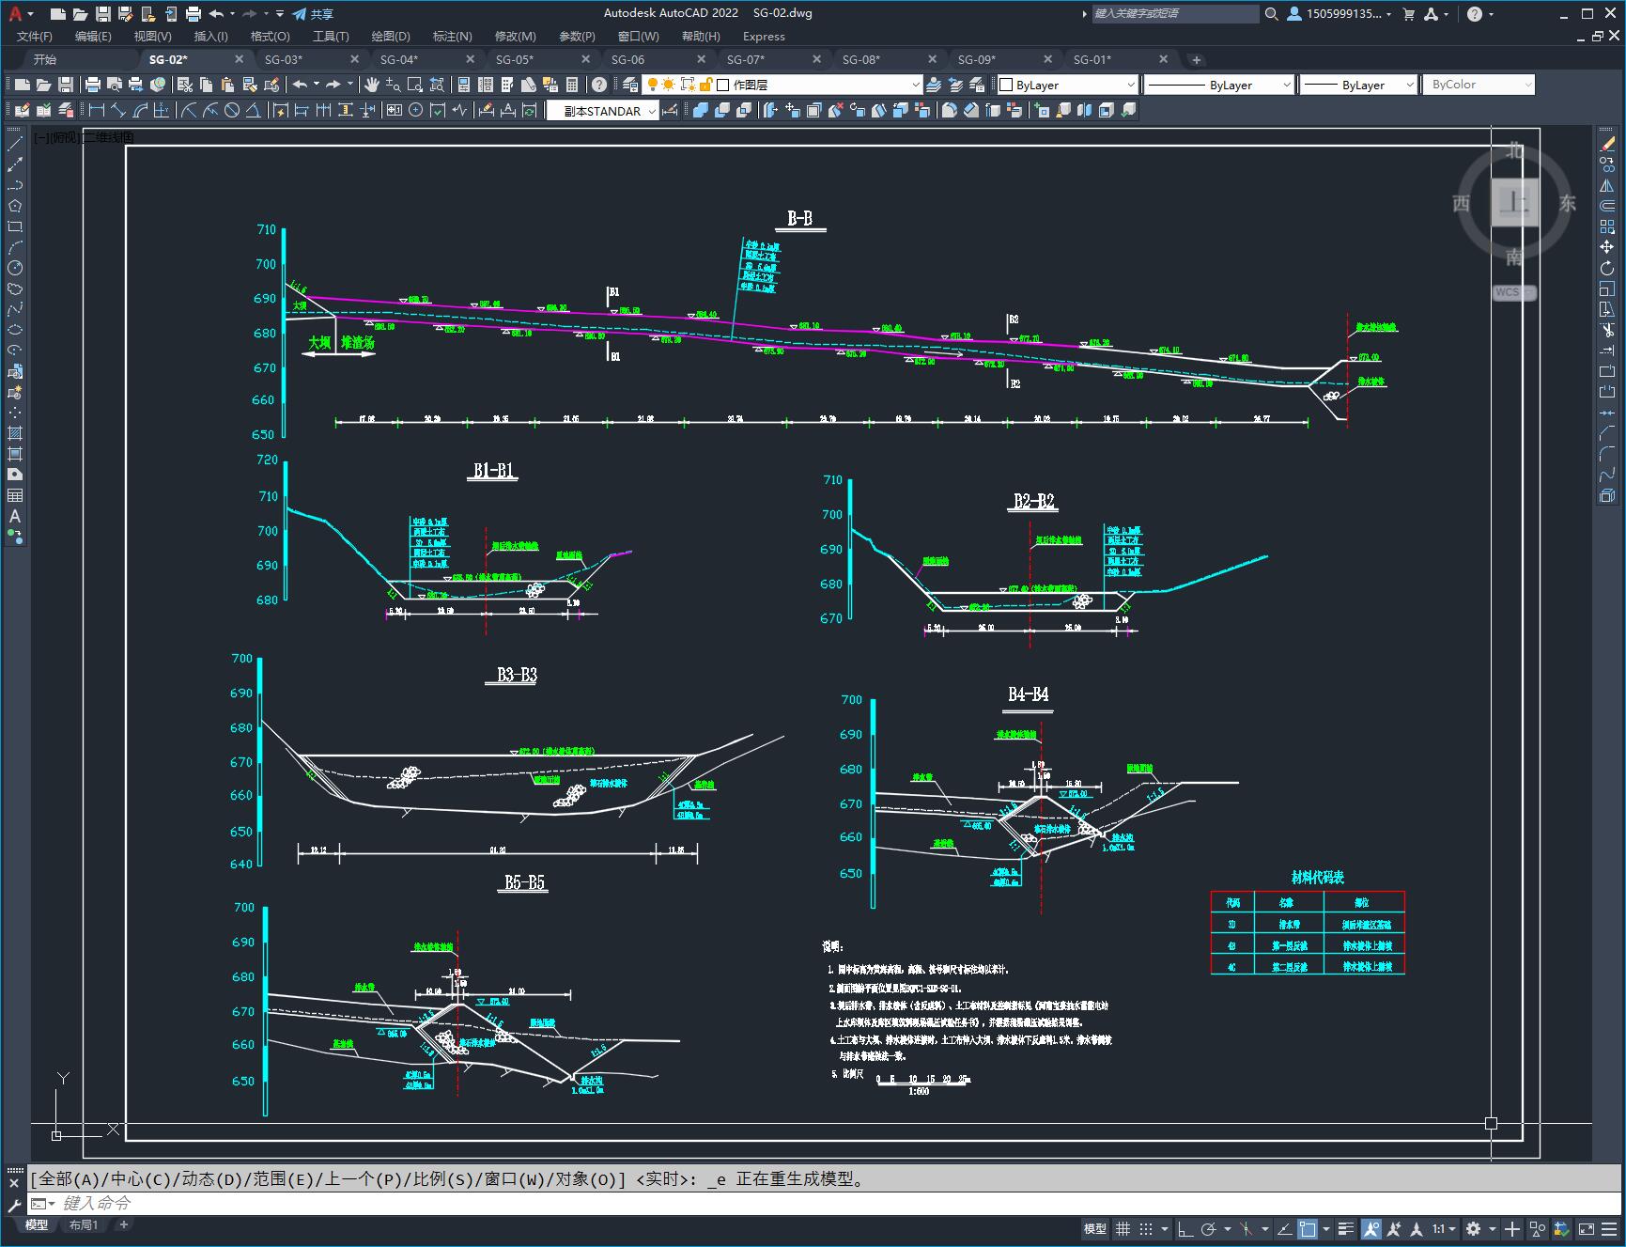Click the Help question mark in the standard toolbar
The image size is (1626, 1247).
pos(599,85)
